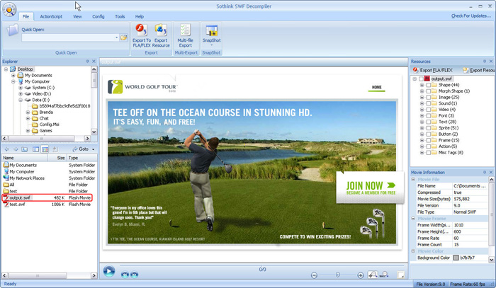Zoom out the preview with minus icon
This screenshot has width=496, height=288.
314,275
